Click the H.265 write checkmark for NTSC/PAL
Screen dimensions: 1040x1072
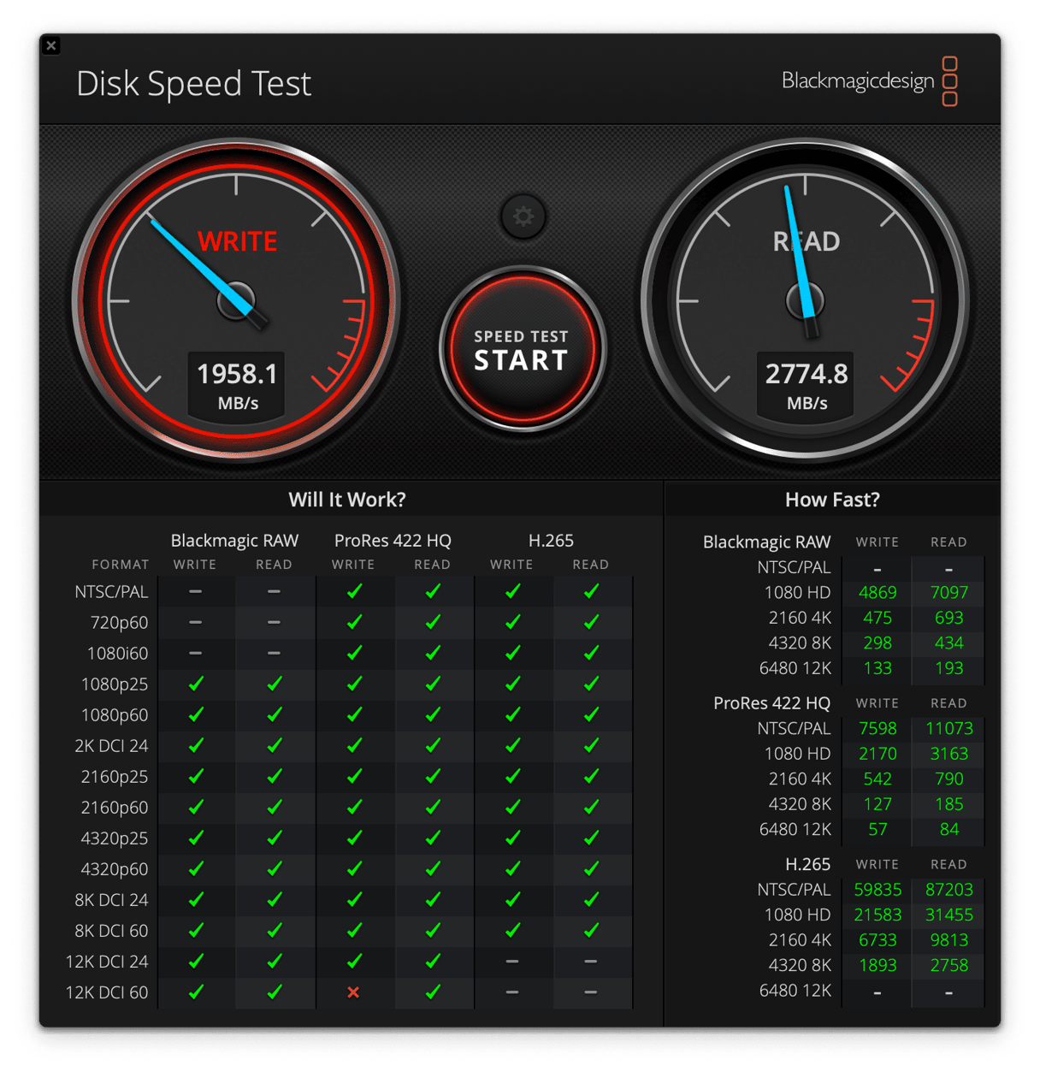(512, 591)
